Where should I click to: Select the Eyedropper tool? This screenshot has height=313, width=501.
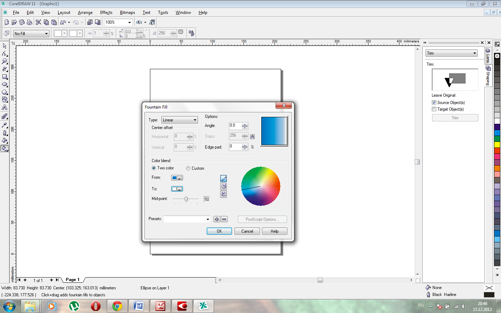point(5,125)
